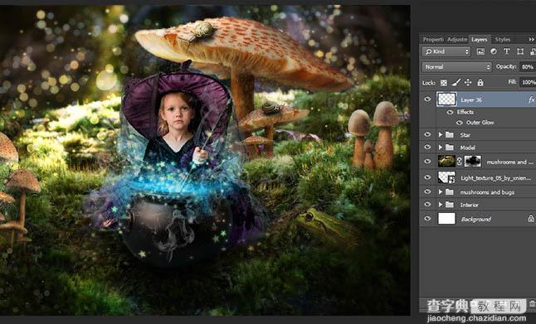The image size is (536, 324).
Task: Toggle Outer Glow effect visibility
Action: point(460,123)
